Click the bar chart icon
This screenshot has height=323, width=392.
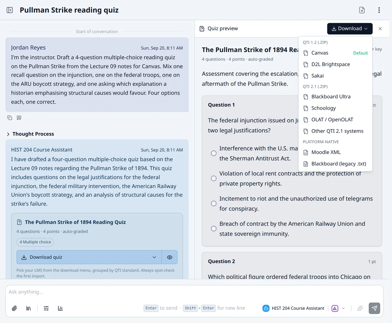(x=60, y=308)
